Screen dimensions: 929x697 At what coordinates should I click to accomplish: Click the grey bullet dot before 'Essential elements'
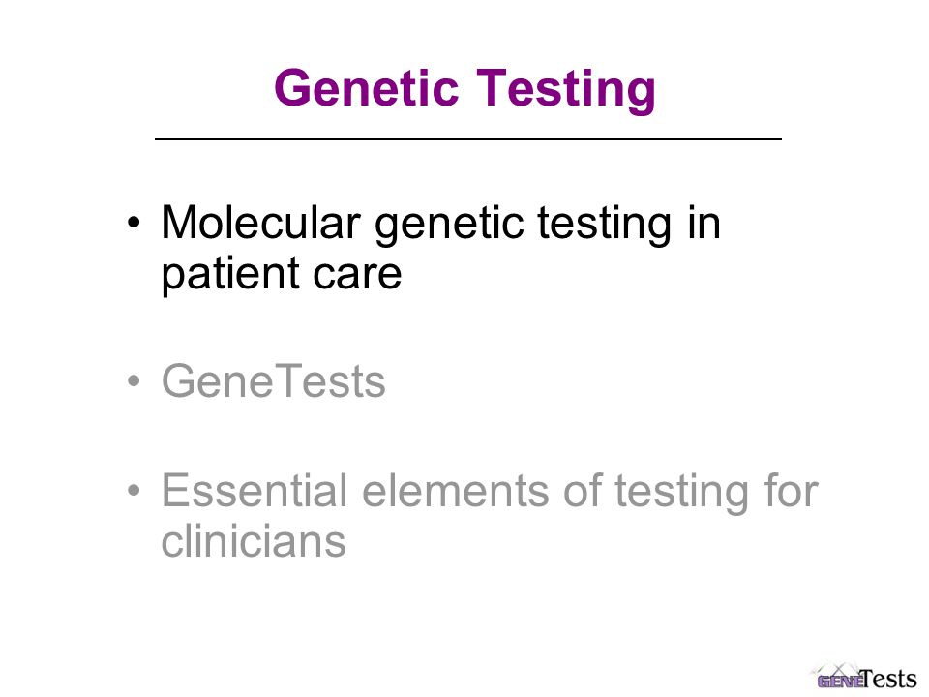(x=134, y=490)
